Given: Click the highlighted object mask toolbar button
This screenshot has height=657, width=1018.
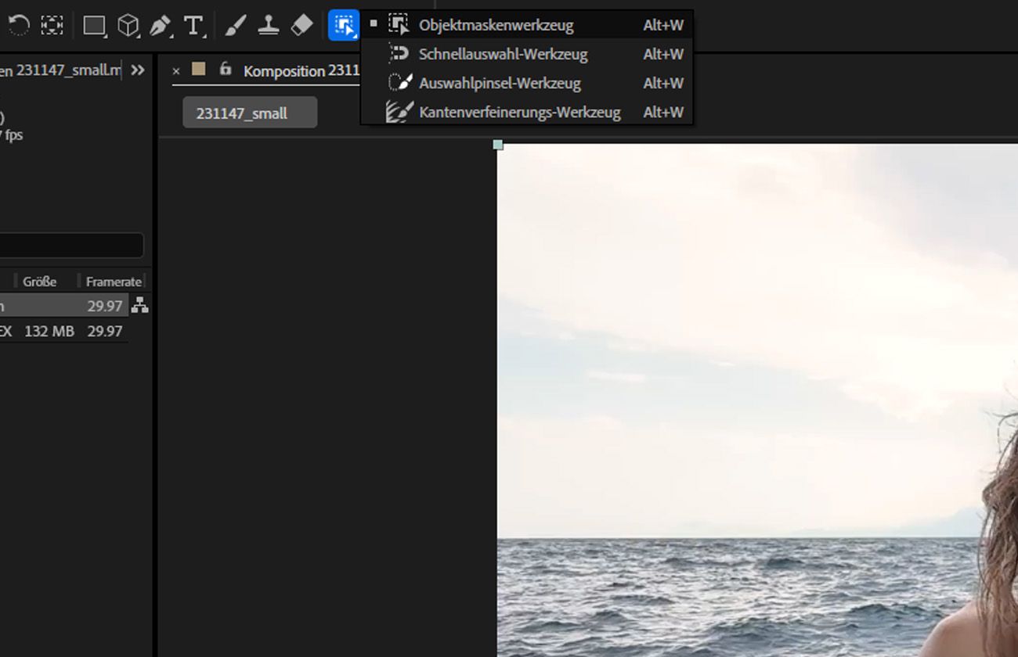Looking at the screenshot, I should [x=344, y=25].
